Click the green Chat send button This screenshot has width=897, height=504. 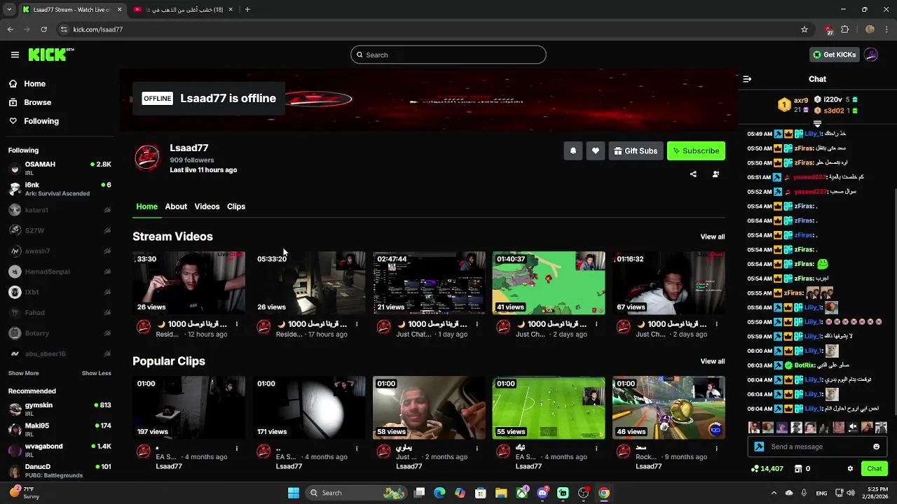[875, 469]
